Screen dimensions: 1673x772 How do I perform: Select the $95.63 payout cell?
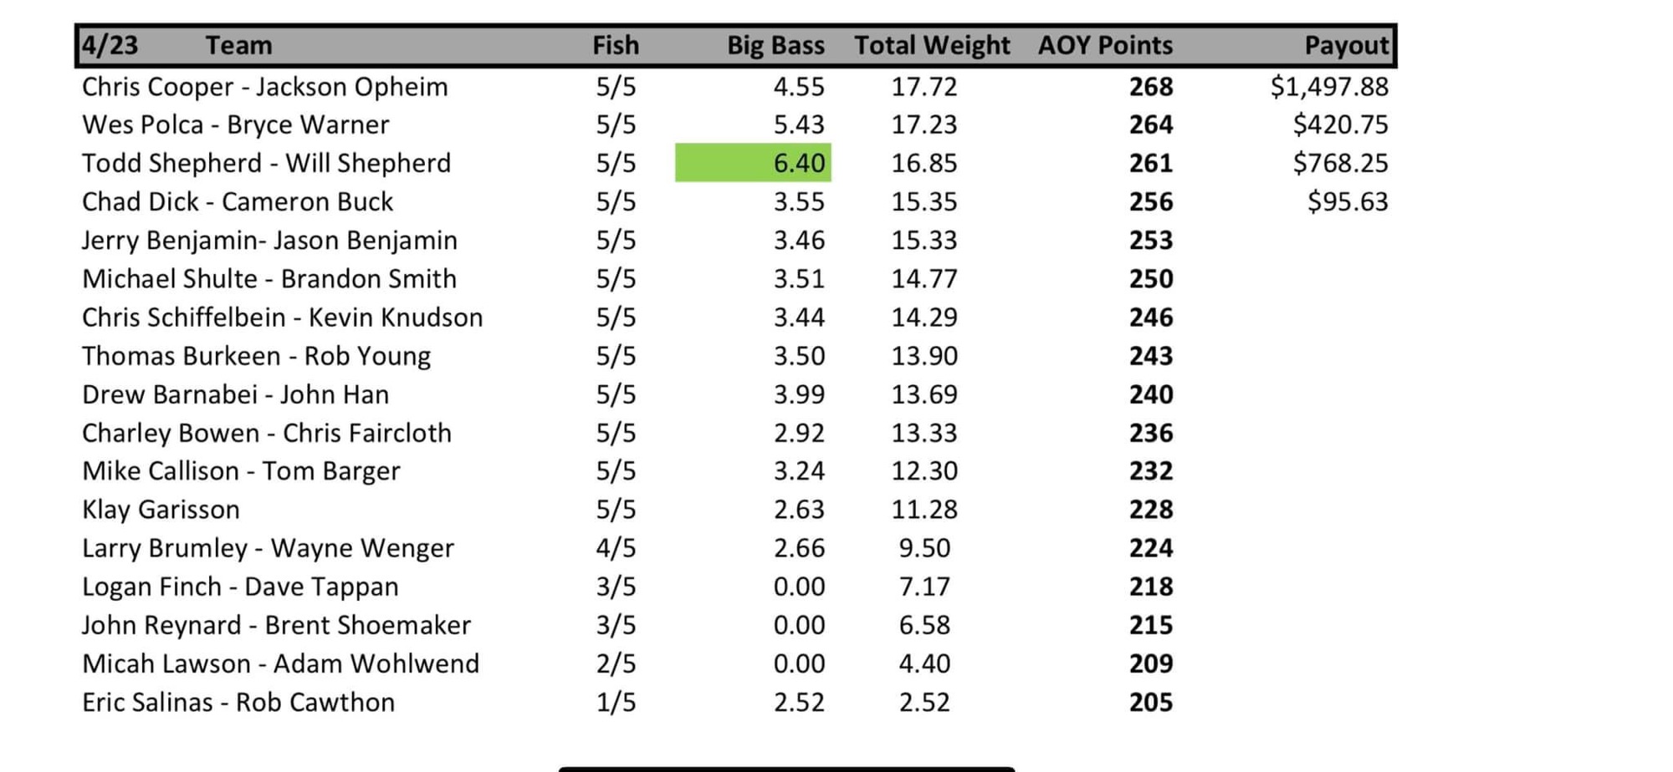click(1347, 202)
